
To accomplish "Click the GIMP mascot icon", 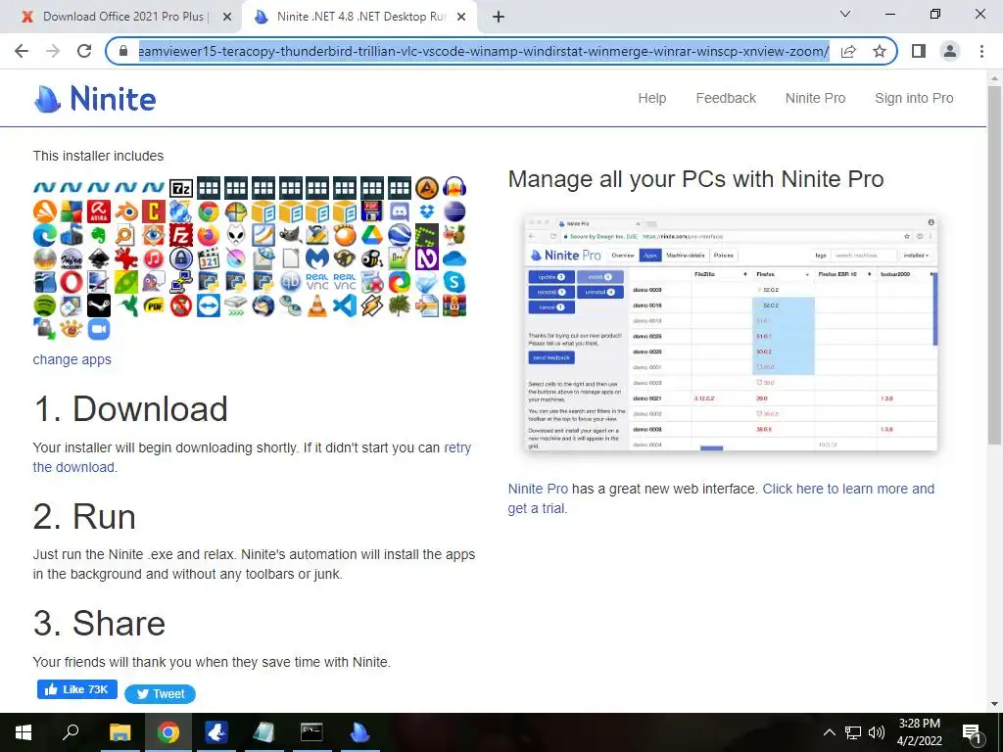I will coord(290,235).
